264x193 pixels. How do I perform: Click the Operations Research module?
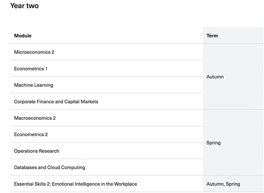click(x=37, y=151)
